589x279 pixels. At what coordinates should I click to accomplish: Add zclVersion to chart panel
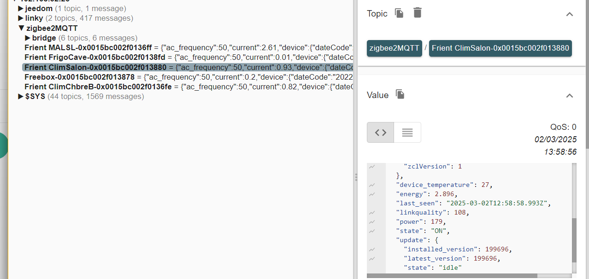(371, 166)
